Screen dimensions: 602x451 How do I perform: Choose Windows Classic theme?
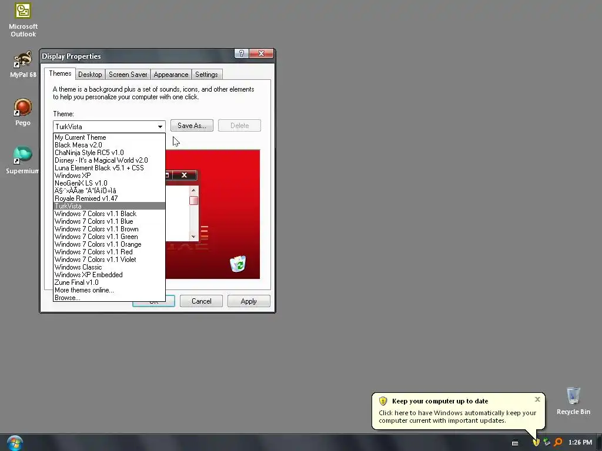pyautogui.click(x=109, y=267)
